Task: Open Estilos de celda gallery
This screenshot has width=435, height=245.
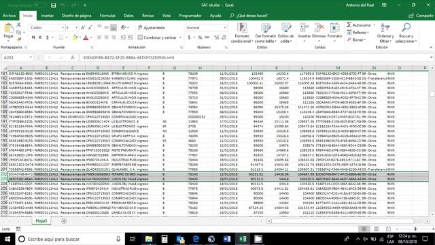Action: pyautogui.click(x=285, y=33)
